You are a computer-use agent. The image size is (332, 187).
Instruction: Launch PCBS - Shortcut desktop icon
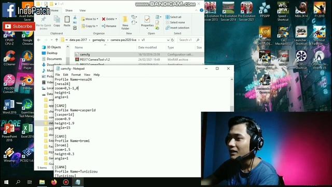click(301, 60)
